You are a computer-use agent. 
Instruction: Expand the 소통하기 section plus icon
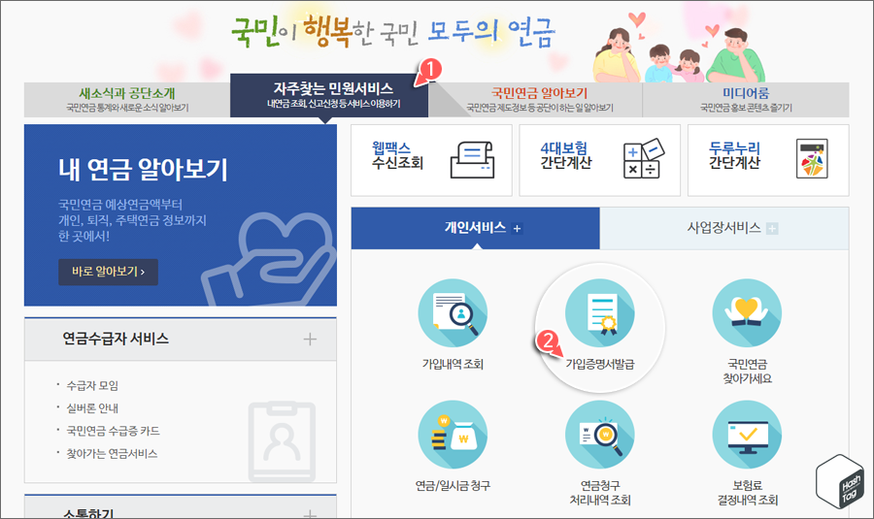coord(310,514)
